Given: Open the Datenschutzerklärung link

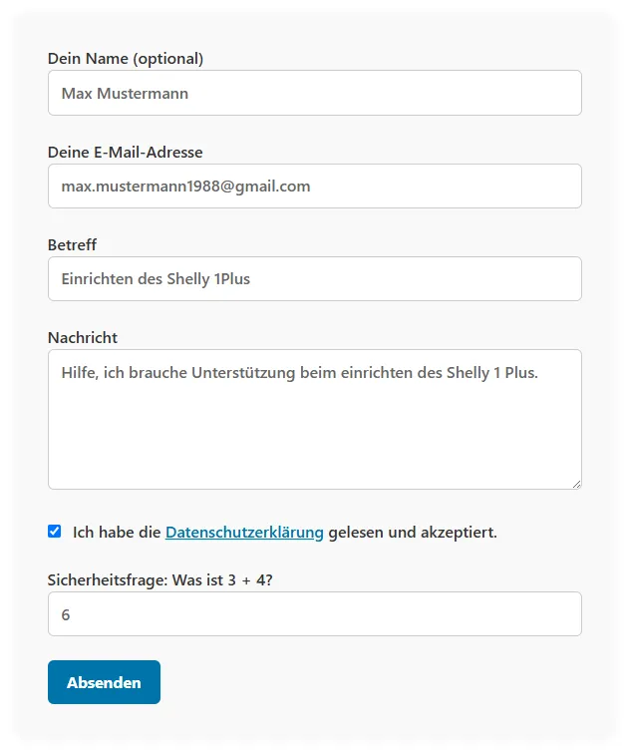Looking at the screenshot, I should pos(244,533).
